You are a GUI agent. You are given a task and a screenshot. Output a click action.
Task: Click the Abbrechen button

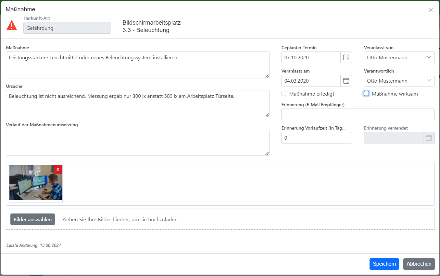(x=419, y=264)
